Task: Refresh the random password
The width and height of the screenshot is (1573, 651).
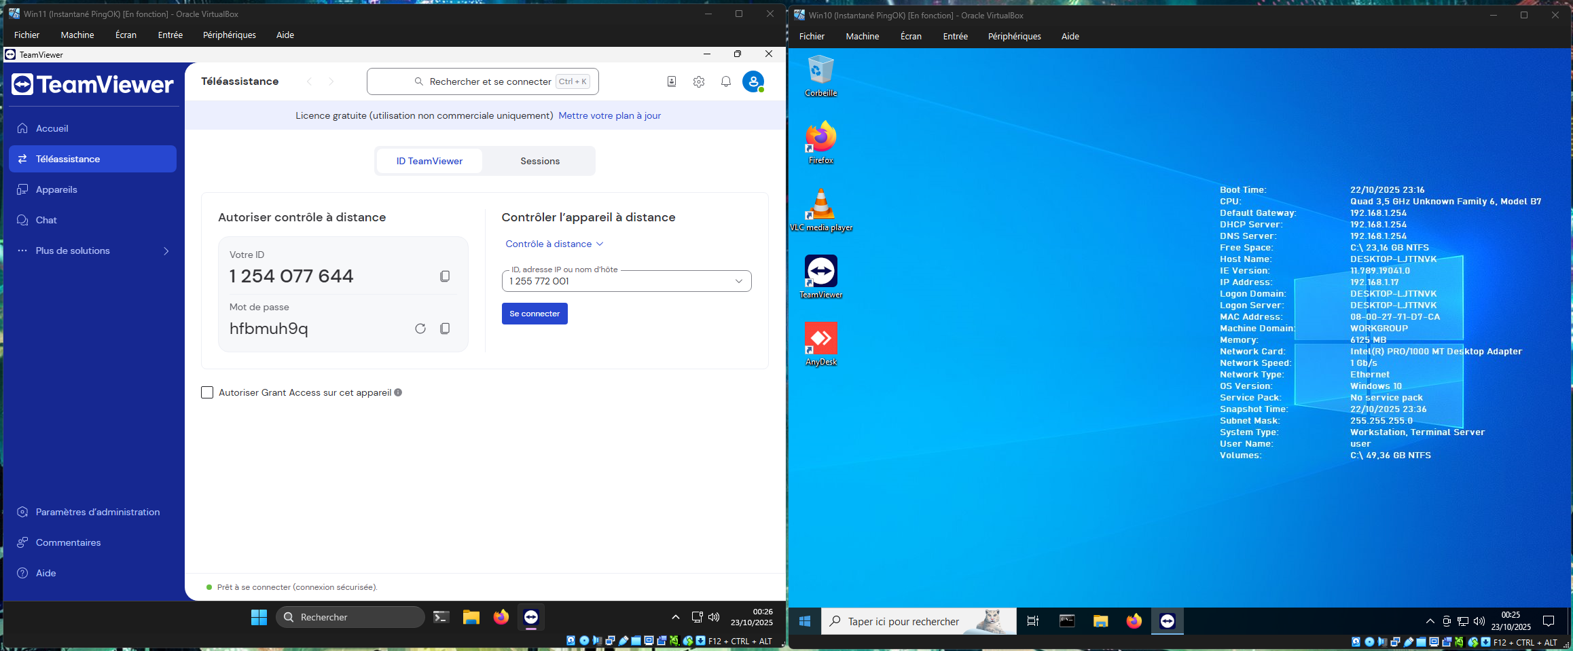Action: click(x=420, y=329)
